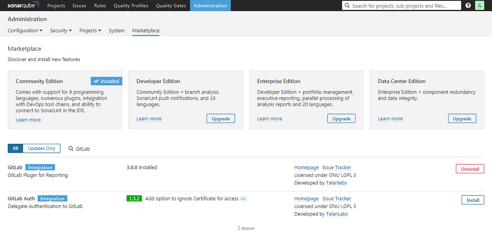Expand GitLab Auth release notes via ellipsis
The image size is (492, 236).
[244, 198]
